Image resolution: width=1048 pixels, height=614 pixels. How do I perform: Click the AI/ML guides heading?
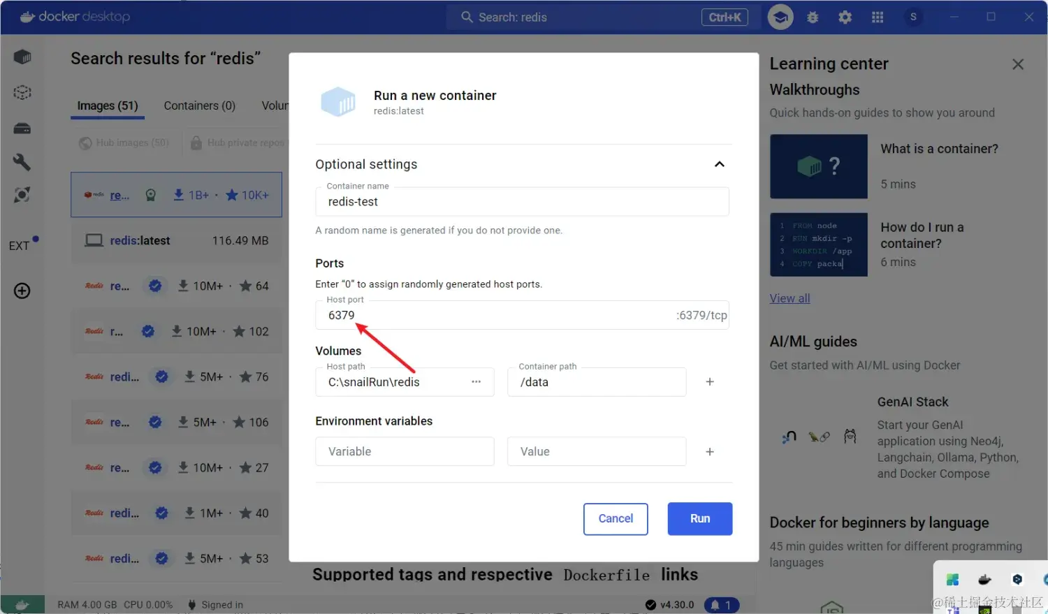[813, 342]
